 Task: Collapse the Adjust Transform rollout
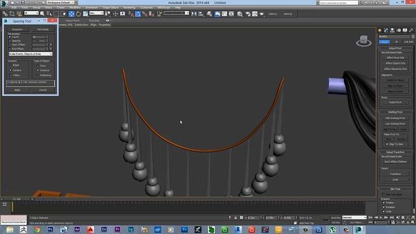point(395,152)
